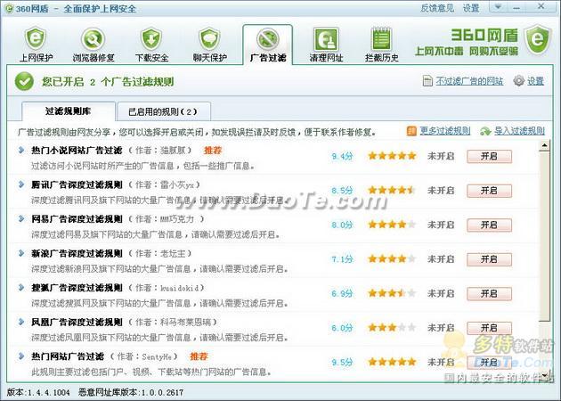Viewport: 561px width, 401px height.
Task: Enable the 凤凰广告深度过滤规则 with 开启
Action: coord(489,328)
